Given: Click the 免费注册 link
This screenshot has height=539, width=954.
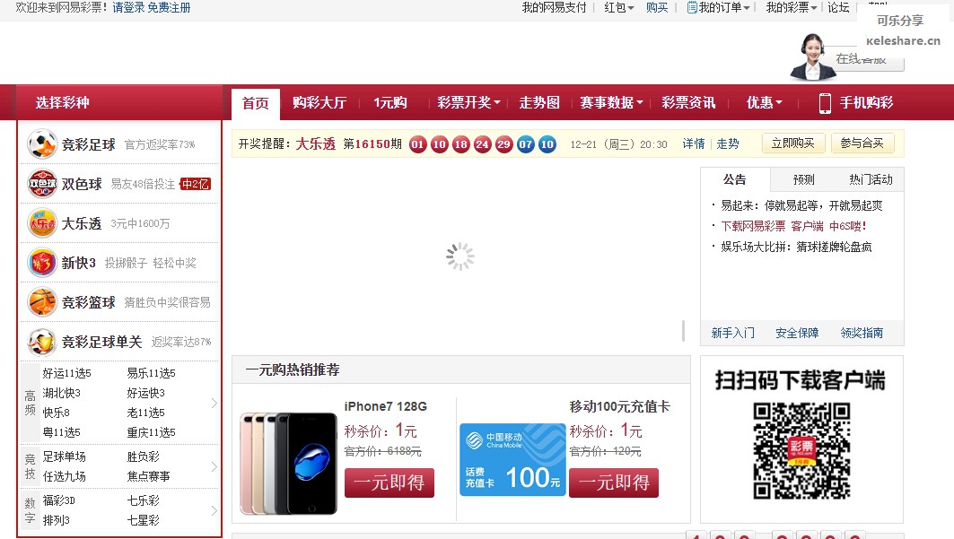Looking at the screenshot, I should 169,7.
